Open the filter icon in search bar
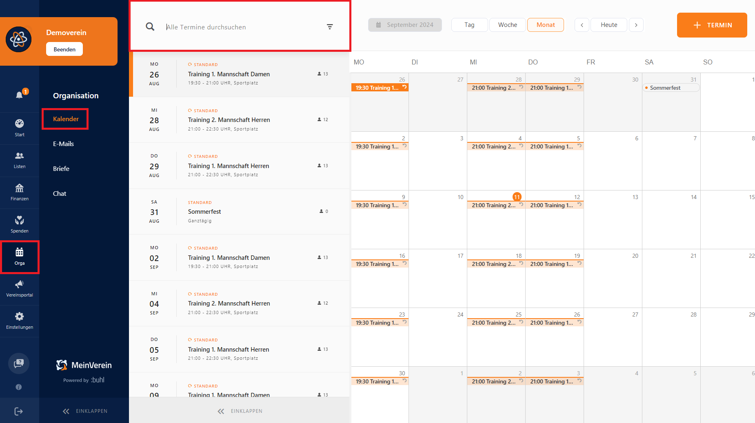This screenshot has width=755, height=423. coord(330,27)
